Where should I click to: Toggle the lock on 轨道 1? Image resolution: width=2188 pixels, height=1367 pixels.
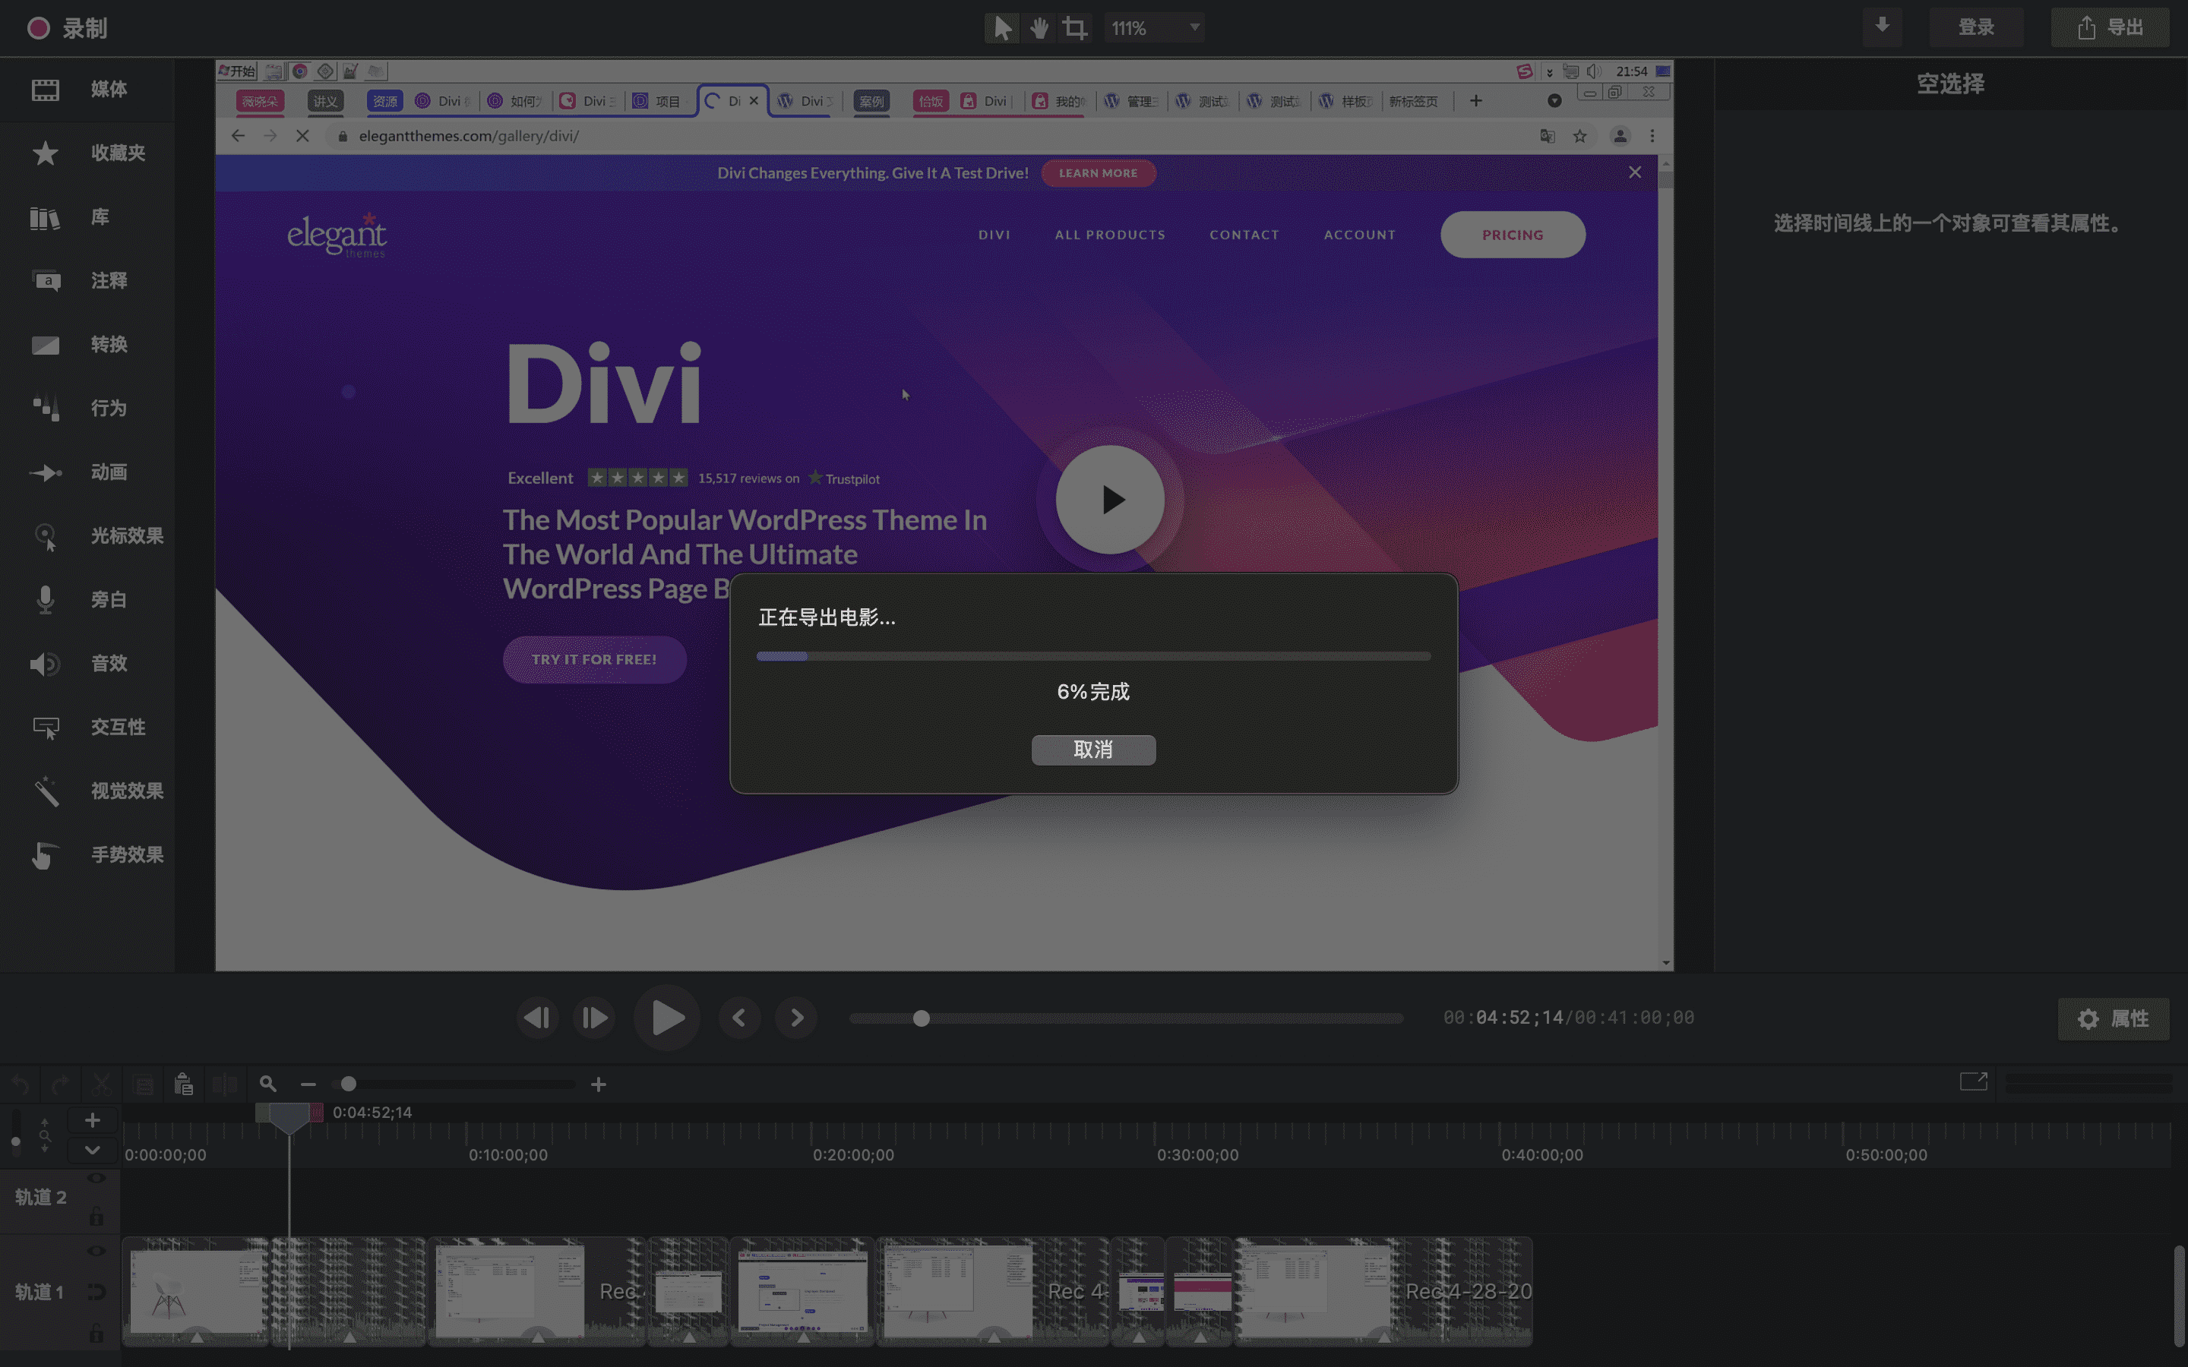tap(96, 1333)
